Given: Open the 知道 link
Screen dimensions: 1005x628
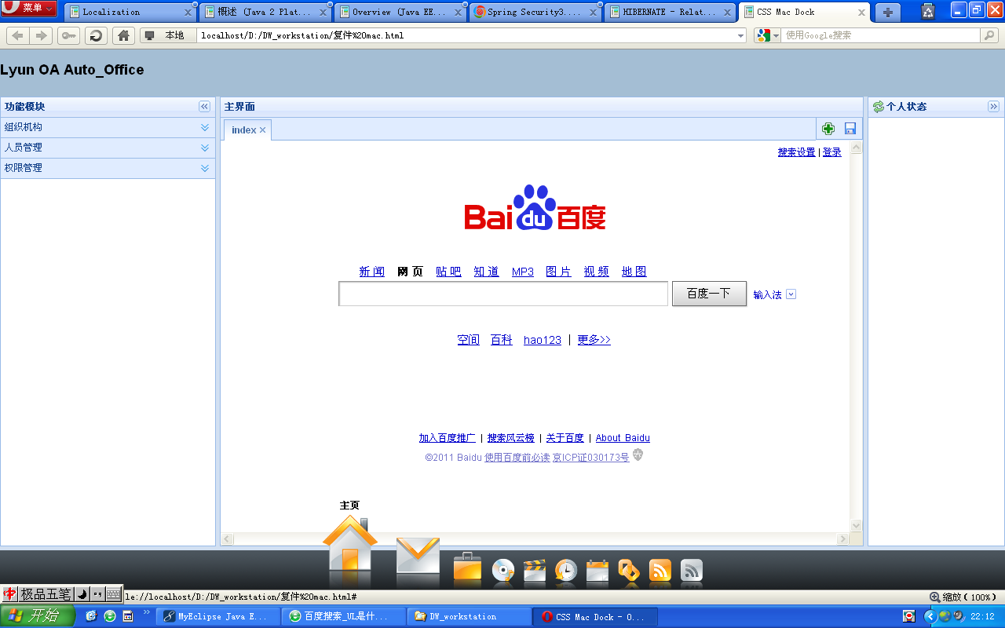Looking at the screenshot, I should [486, 272].
